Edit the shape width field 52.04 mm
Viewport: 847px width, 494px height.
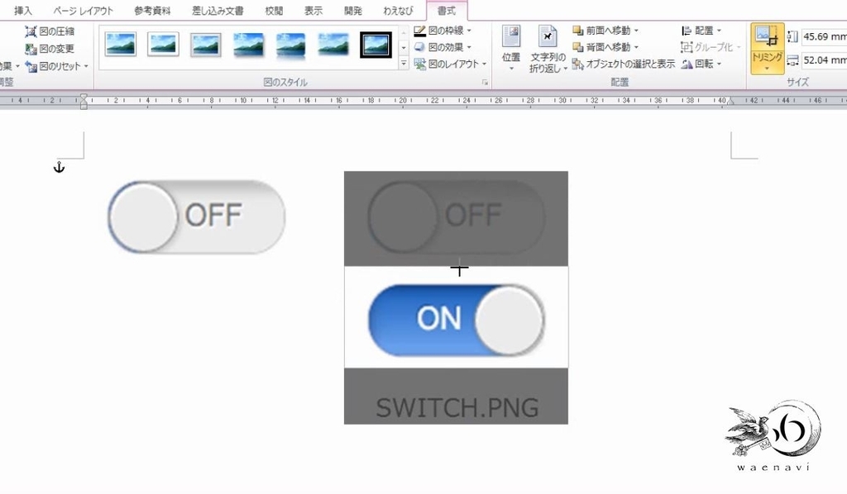click(x=825, y=59)
